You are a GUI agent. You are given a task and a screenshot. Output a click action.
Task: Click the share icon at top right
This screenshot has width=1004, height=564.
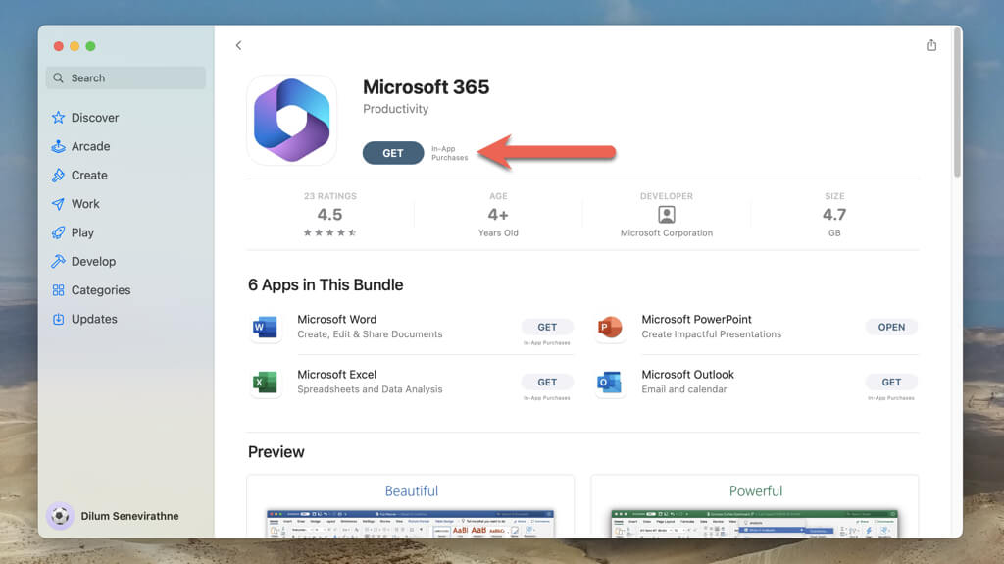click(x=931, y=45)
